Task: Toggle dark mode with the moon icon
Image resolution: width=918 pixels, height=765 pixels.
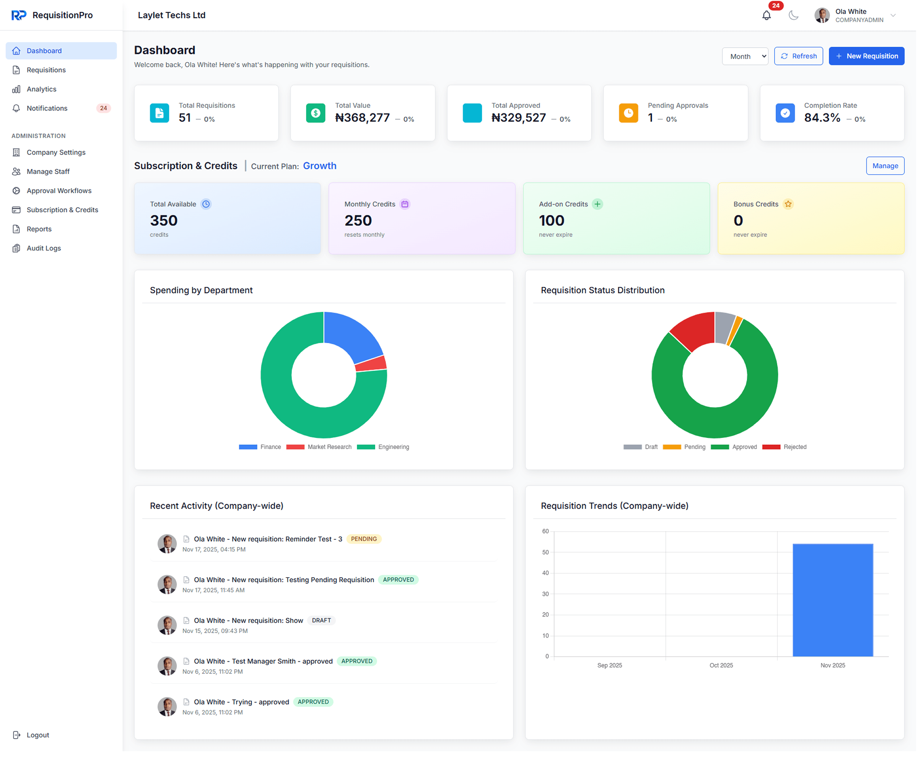Action: pos(794,15)
